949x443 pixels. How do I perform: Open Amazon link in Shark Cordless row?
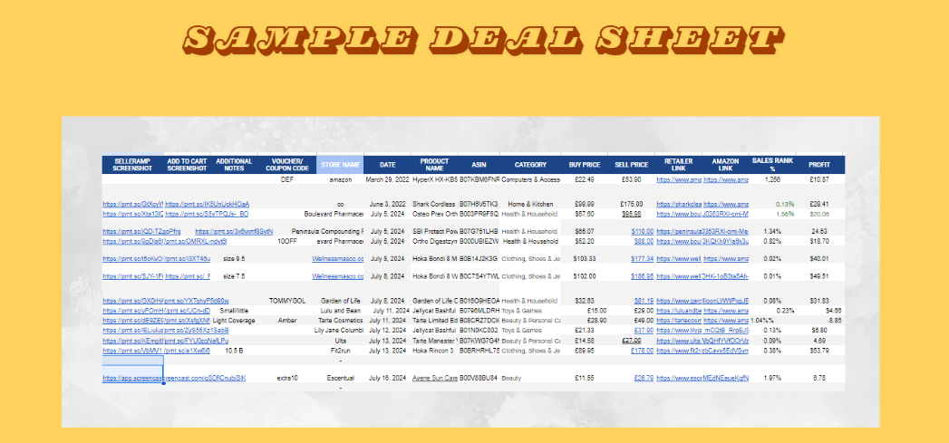[x=726, y=205]
